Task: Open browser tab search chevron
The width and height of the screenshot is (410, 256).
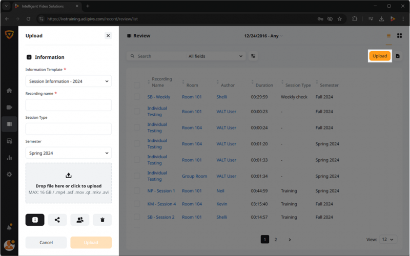Action: click(6, 6)
